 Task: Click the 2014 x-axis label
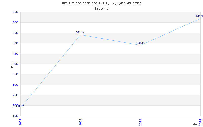coord(200,122)
